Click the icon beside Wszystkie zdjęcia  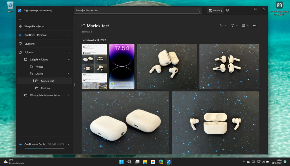tap(20, 26)
